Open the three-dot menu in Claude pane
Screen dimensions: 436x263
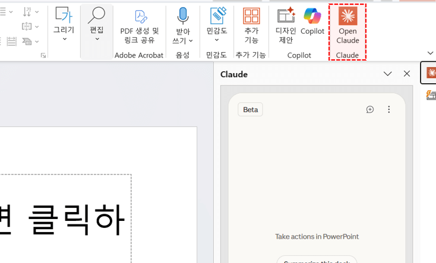pyautogui.click(x=389, y=110)
